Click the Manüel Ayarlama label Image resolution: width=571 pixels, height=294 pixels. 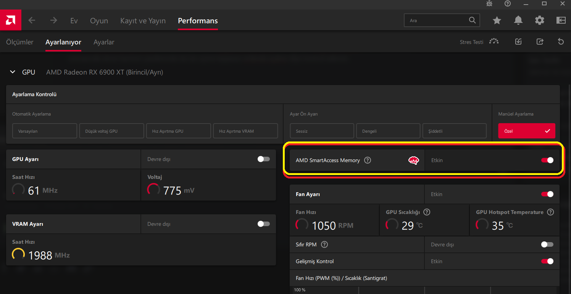(x=516, y=114)
